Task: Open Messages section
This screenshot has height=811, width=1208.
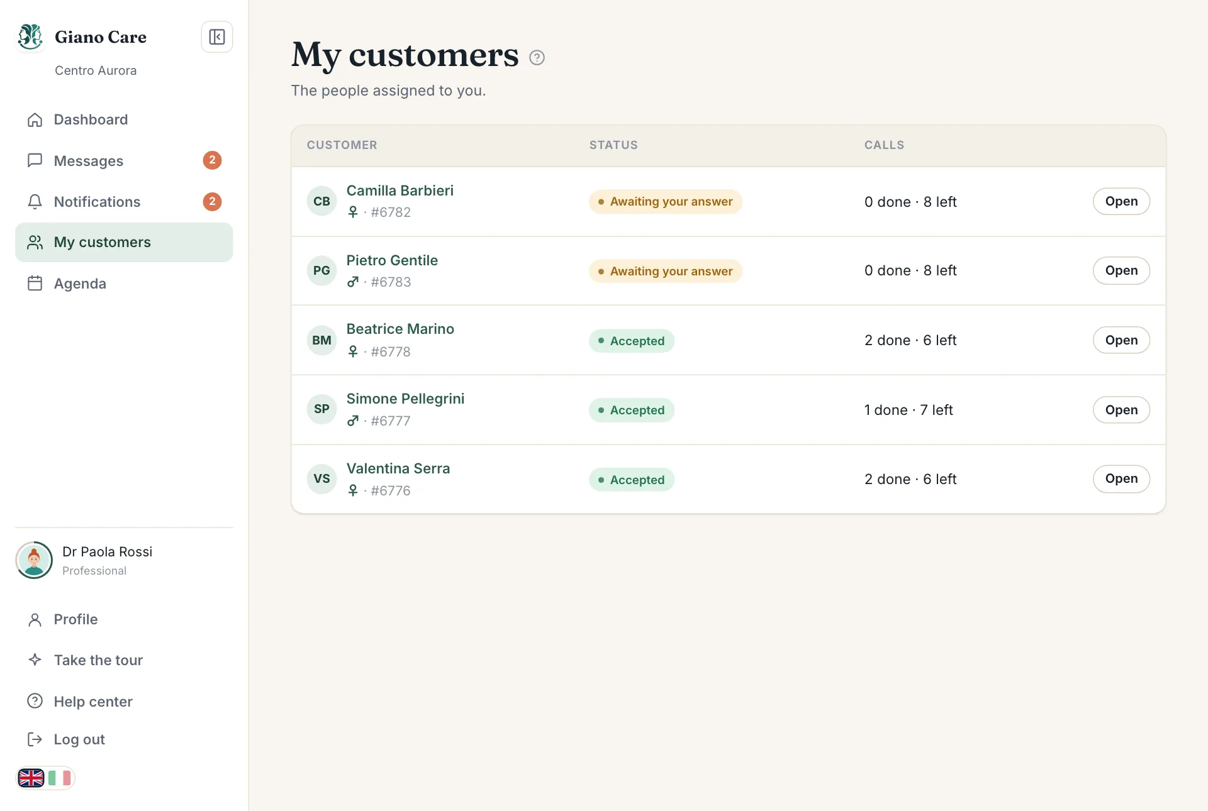Action: (x=124, y=161)
